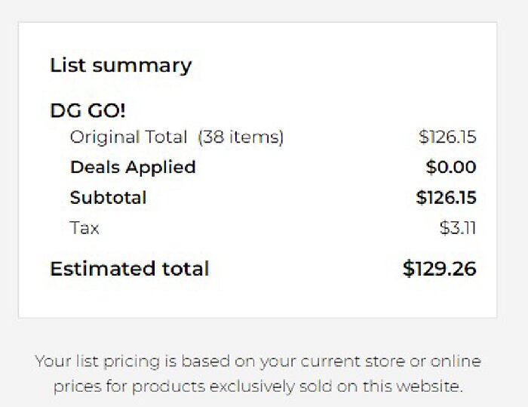The image size is (528, 407).
Task: Click the 'exclusively sold on this website' line
Action: pyautogui.click(x=257, y=387)
